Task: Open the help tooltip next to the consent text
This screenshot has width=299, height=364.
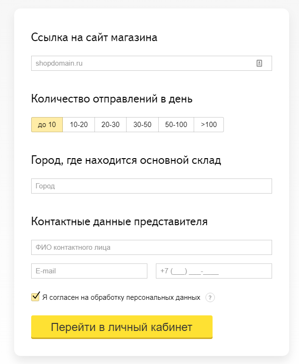Action: [x=210, y=297]
